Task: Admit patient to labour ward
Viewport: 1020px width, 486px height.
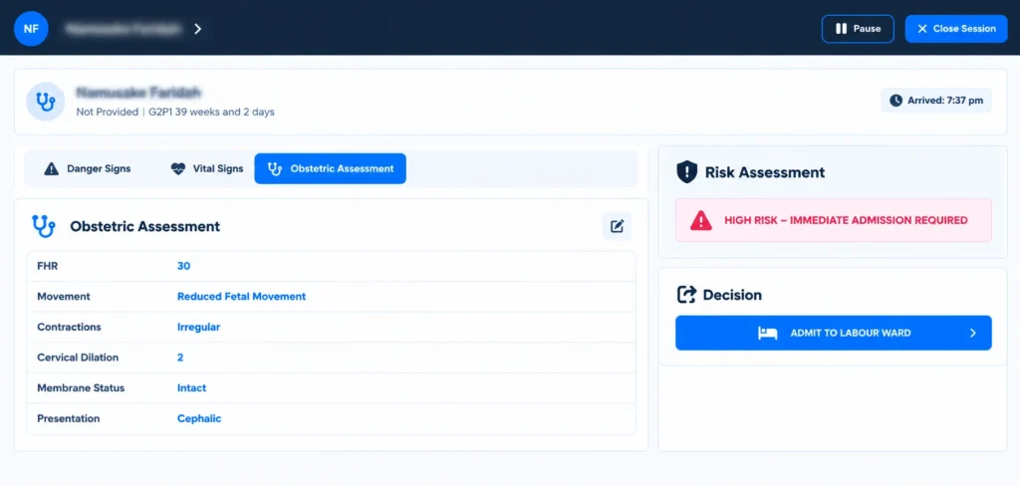Action: pyautogui.click(x=834, y=333)
